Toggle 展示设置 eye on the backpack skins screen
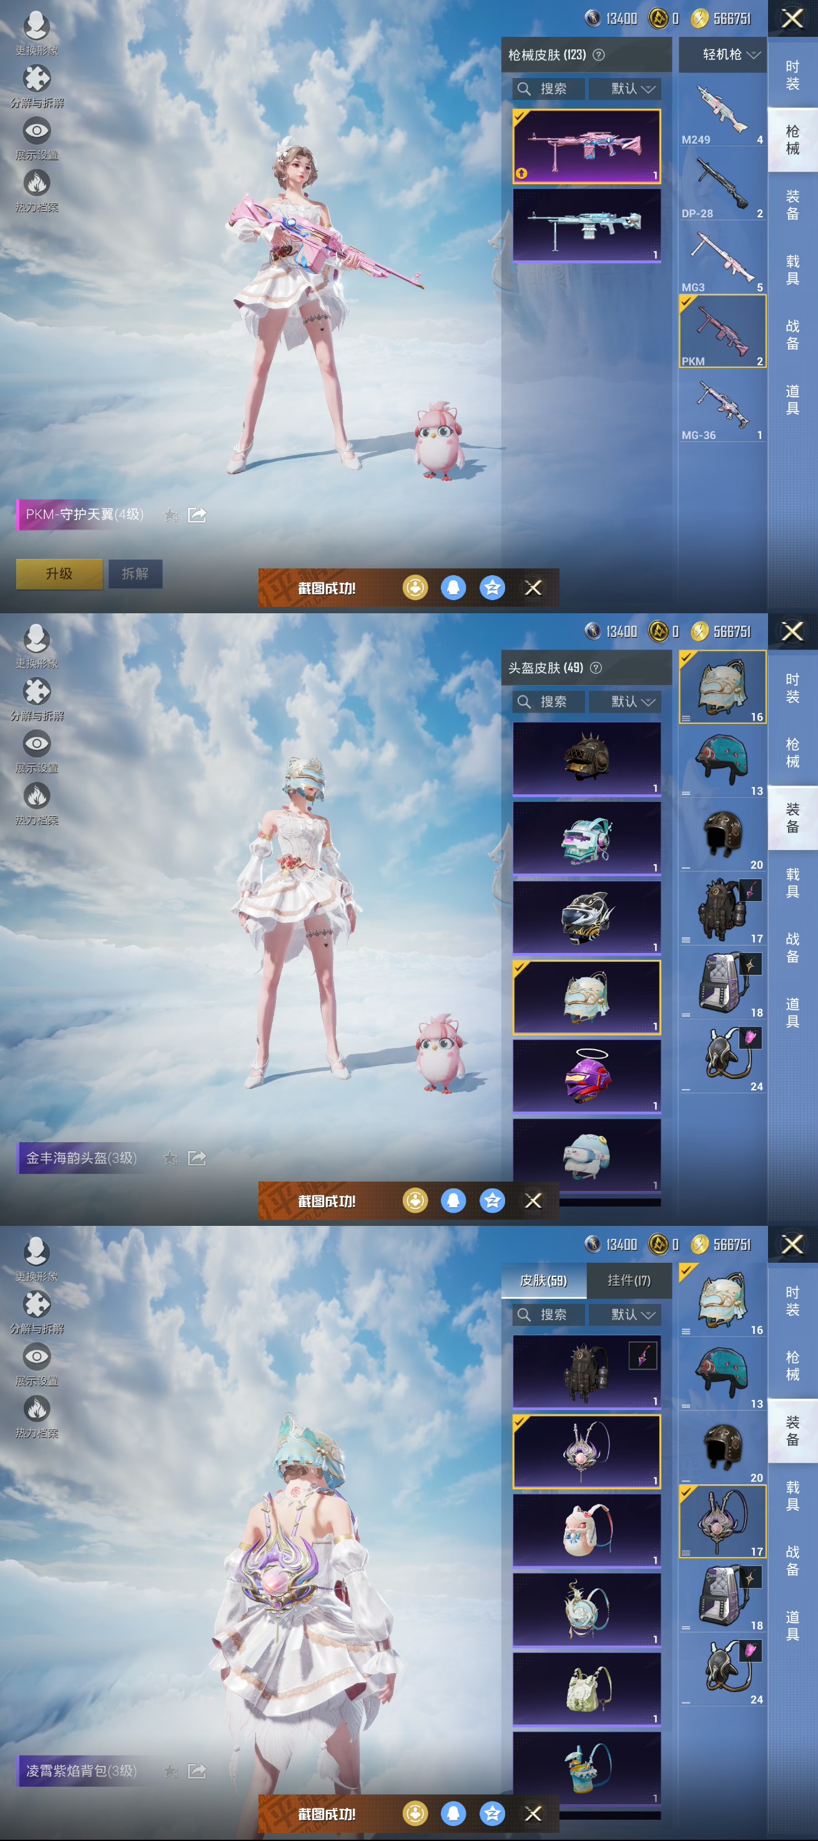This screenshot has height=1841, width=818. click(36, 1365)
